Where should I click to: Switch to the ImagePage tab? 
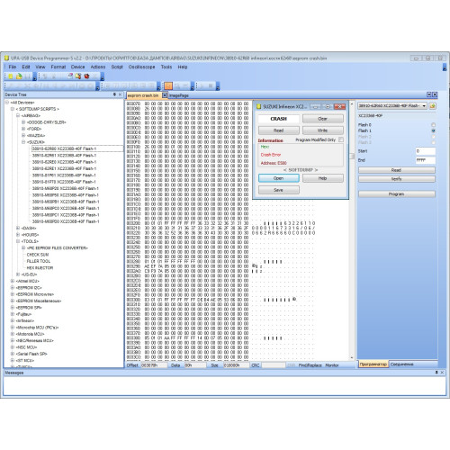179,95
